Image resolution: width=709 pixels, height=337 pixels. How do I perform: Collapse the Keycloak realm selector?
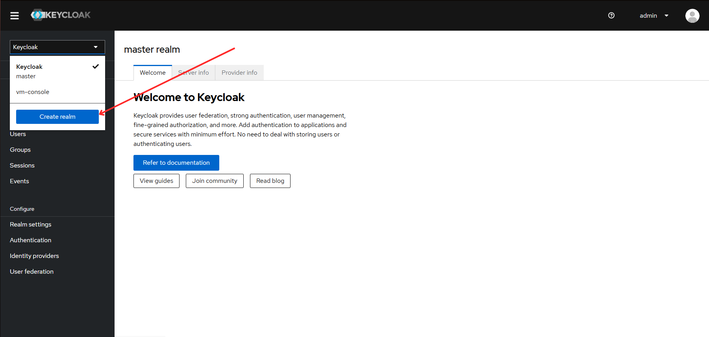(x=57, y=47)
